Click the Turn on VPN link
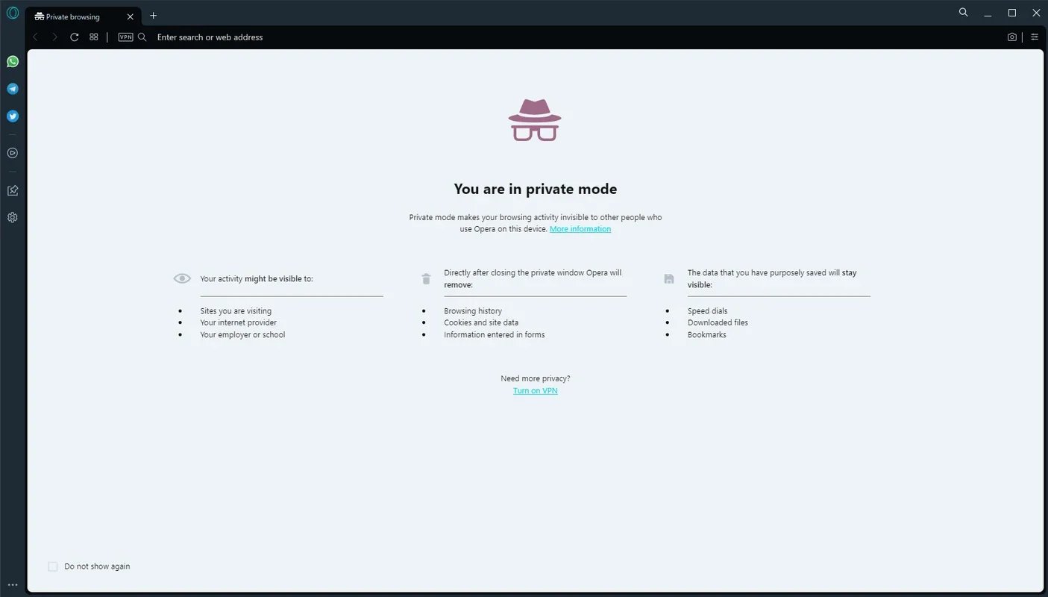The image size is (1048, 597). [536, 391]
